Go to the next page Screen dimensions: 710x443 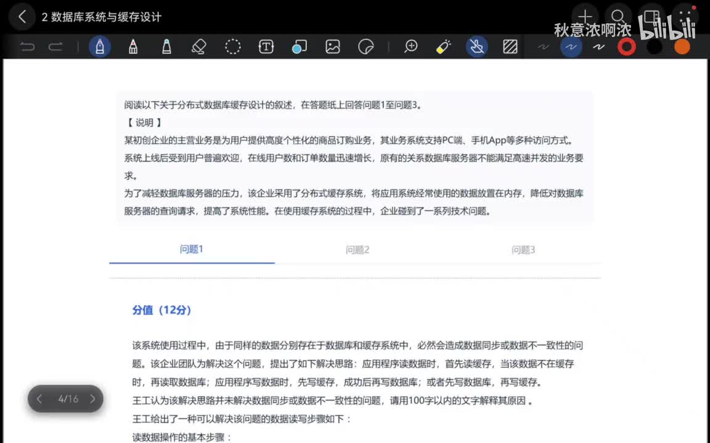[92, 399]
